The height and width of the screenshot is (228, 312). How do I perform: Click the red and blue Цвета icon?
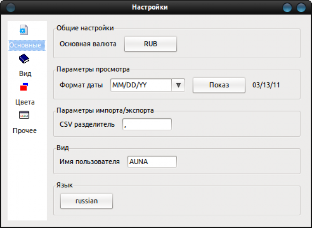24,87
